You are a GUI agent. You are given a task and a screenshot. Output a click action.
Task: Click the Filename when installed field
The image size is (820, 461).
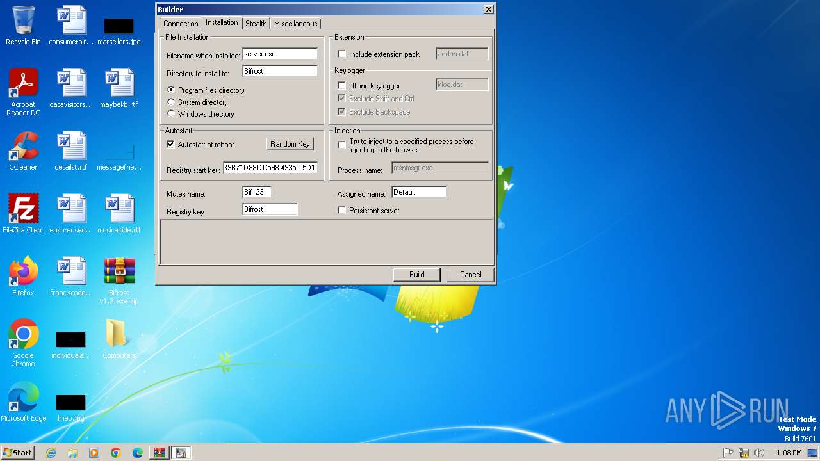[280, 54]
